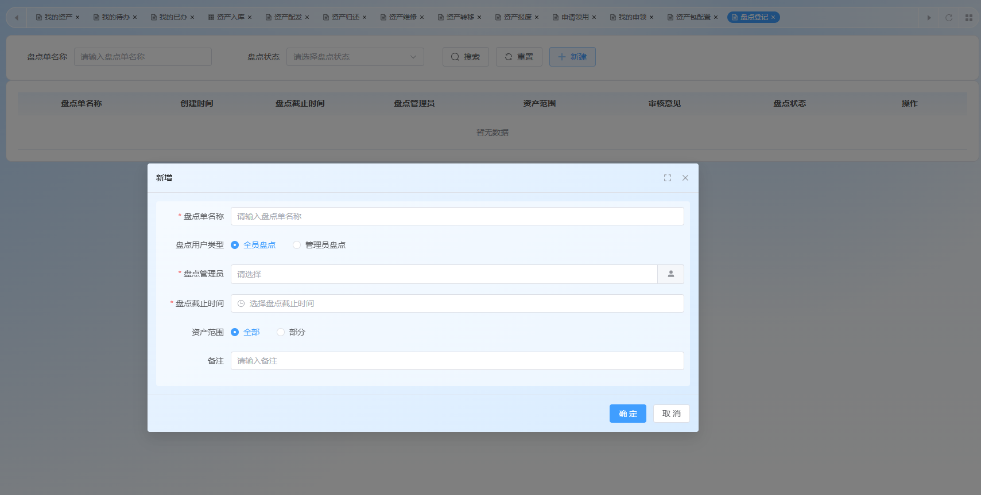Click the 新建 button
The image size is (981, 495).
click(572, 57)
